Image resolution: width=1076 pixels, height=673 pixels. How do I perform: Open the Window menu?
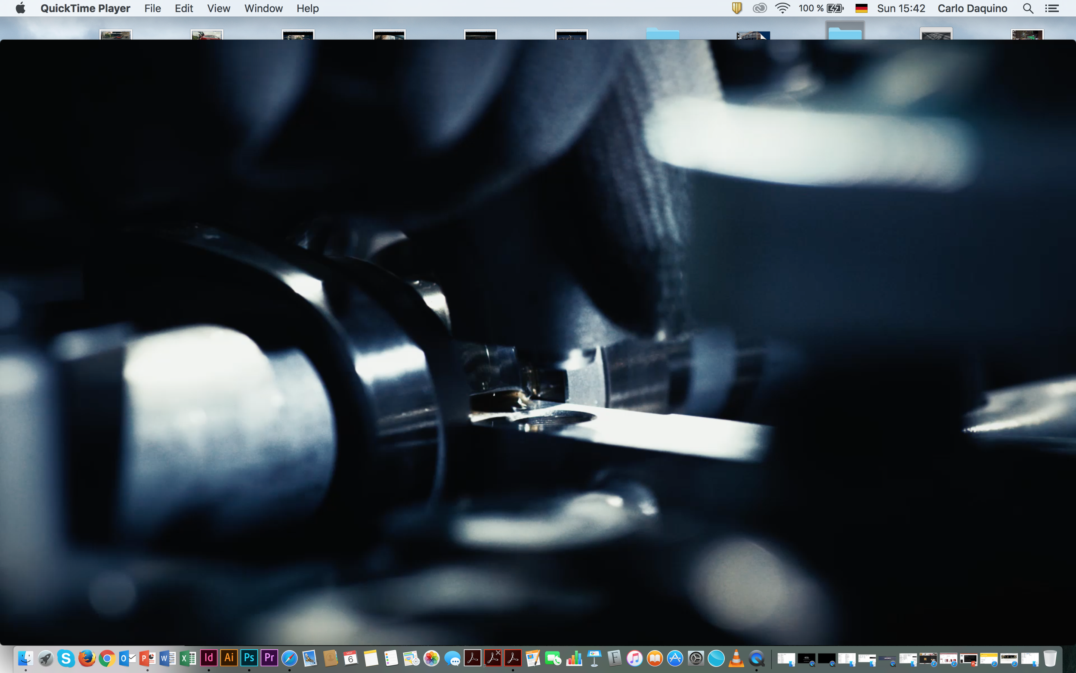tap(263, 9)
